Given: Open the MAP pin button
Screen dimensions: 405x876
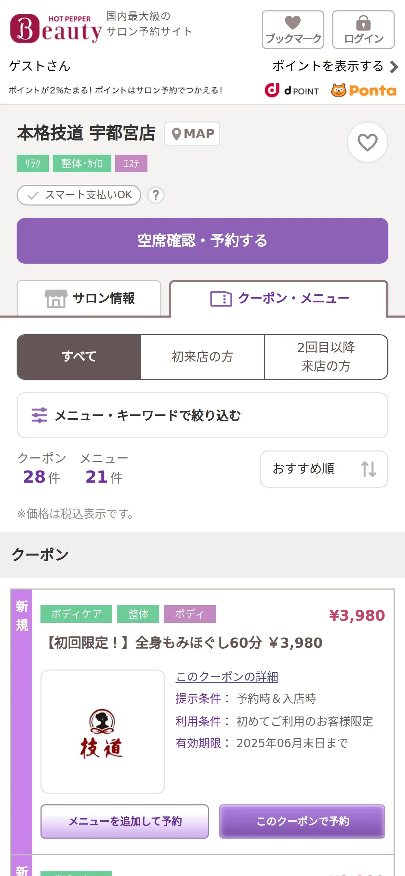Looking at the screenshot, I should [192, 134].
